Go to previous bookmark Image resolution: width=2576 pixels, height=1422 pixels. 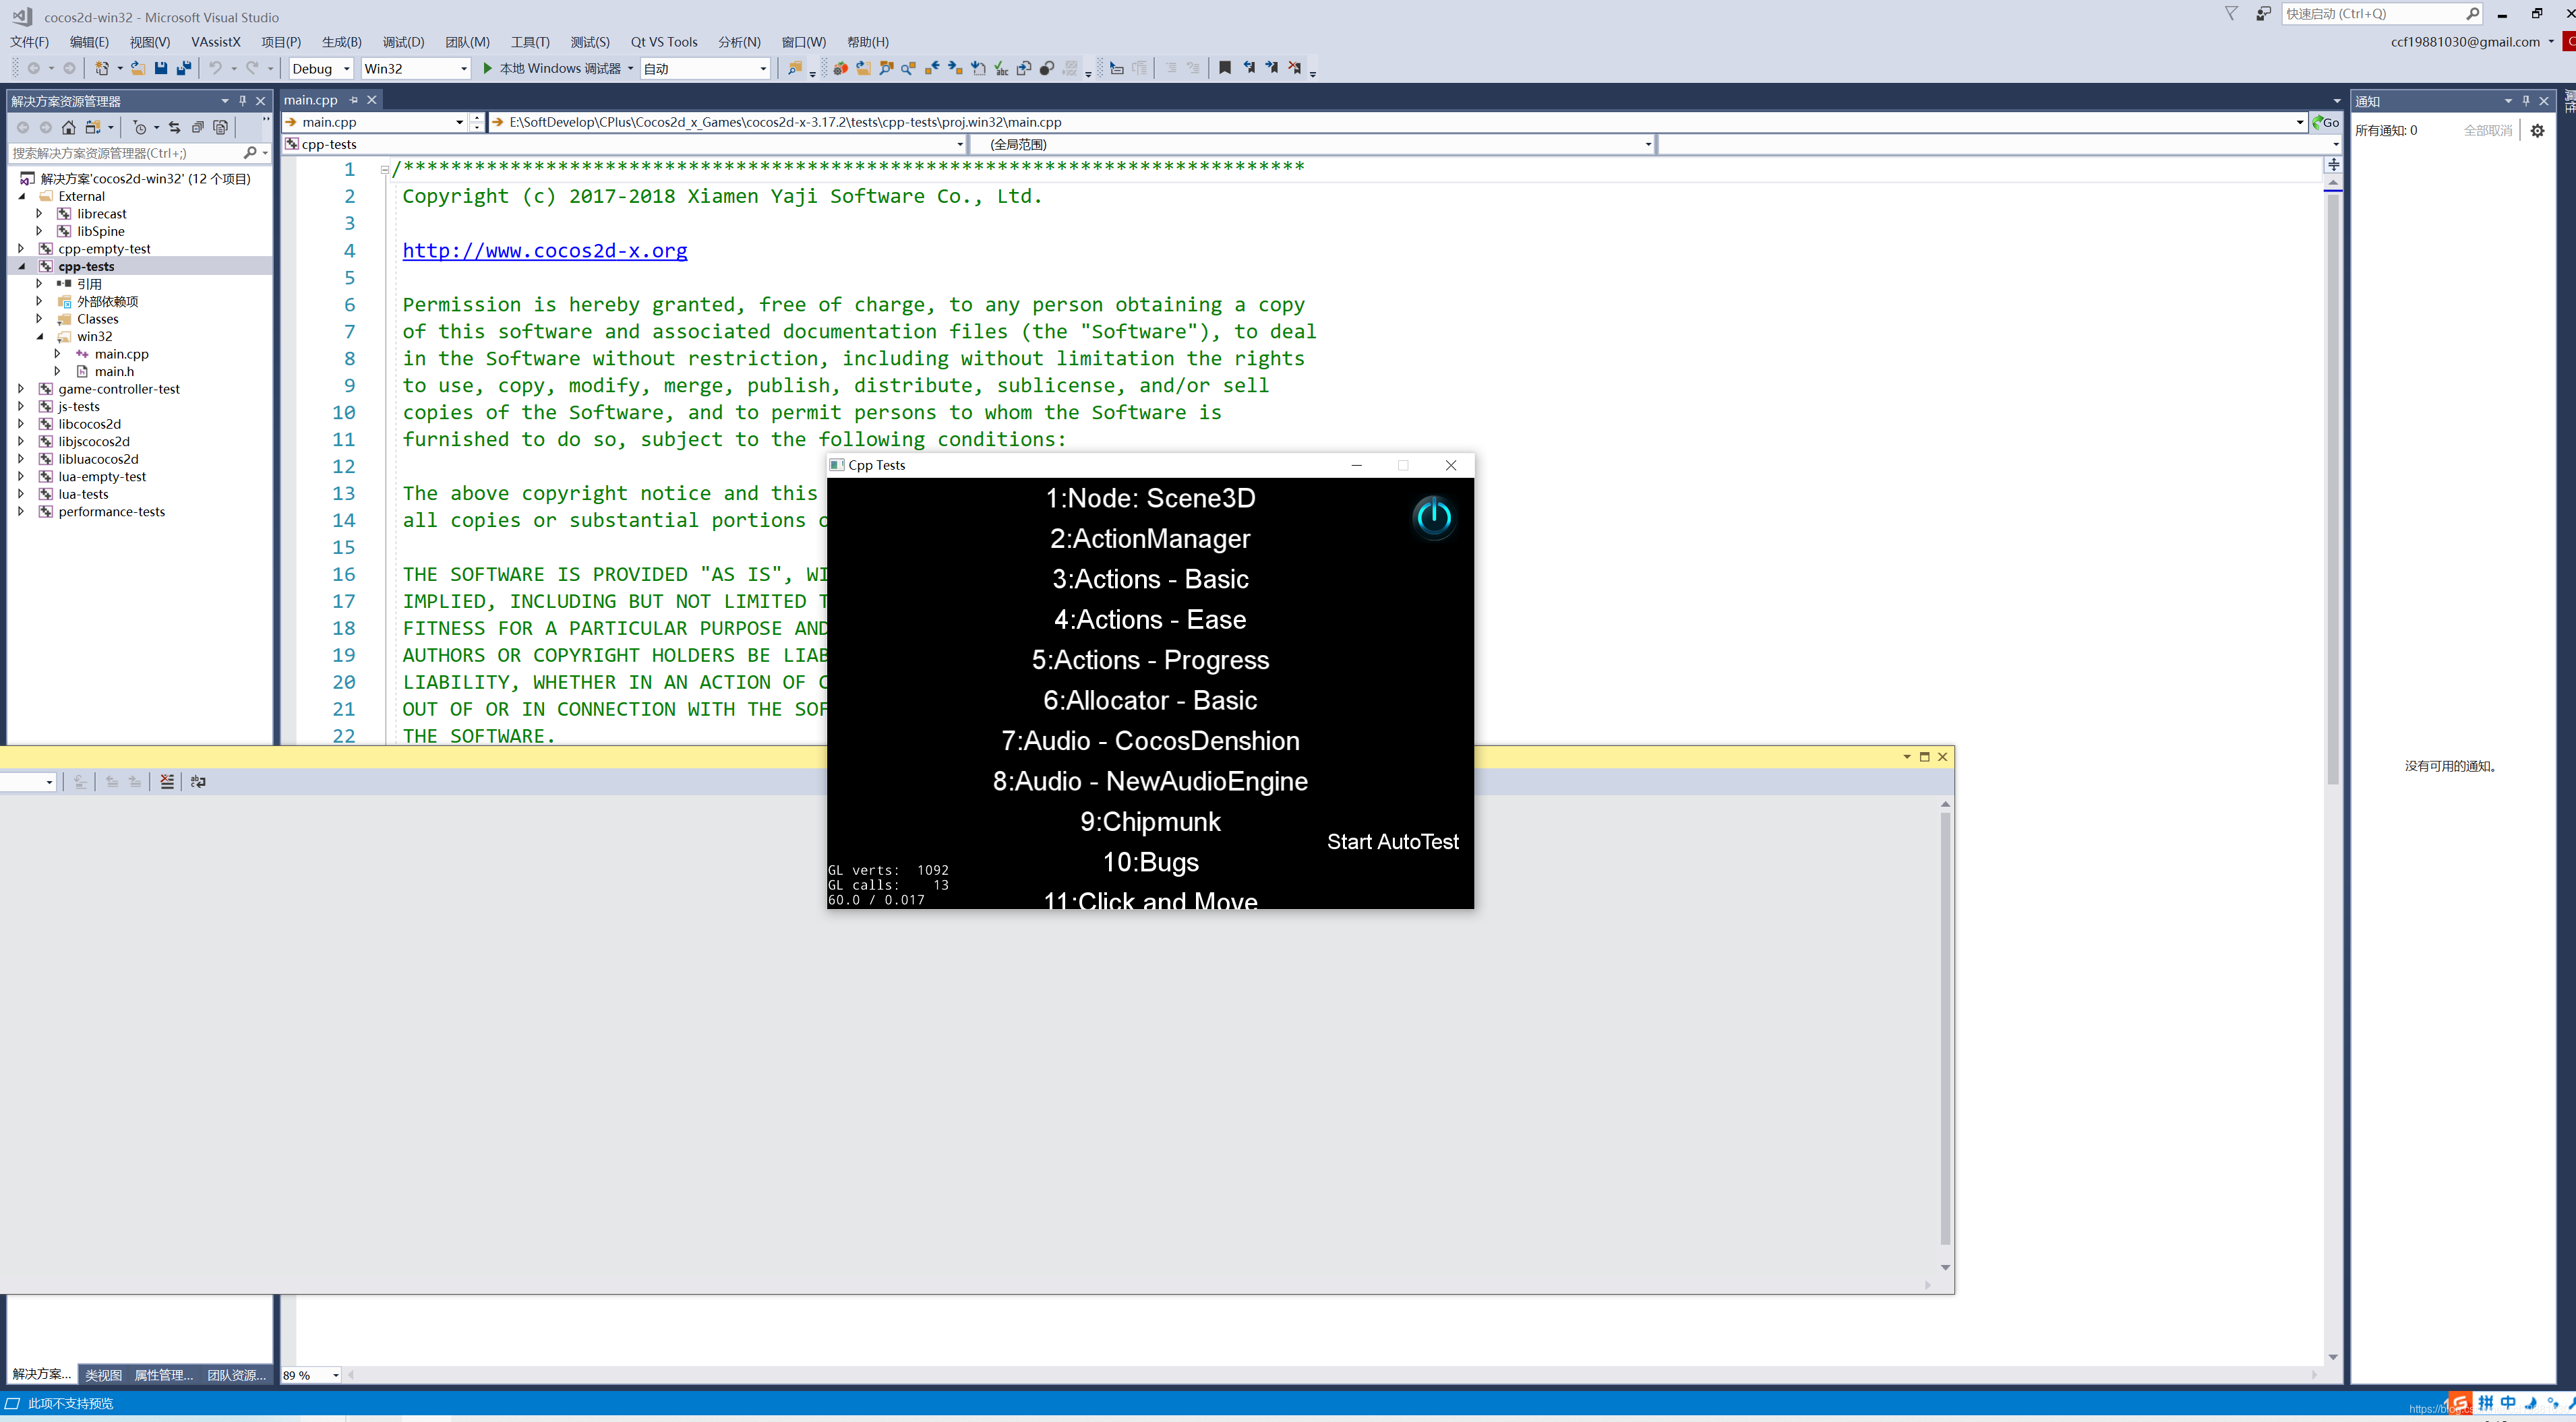coord(1249,68)
